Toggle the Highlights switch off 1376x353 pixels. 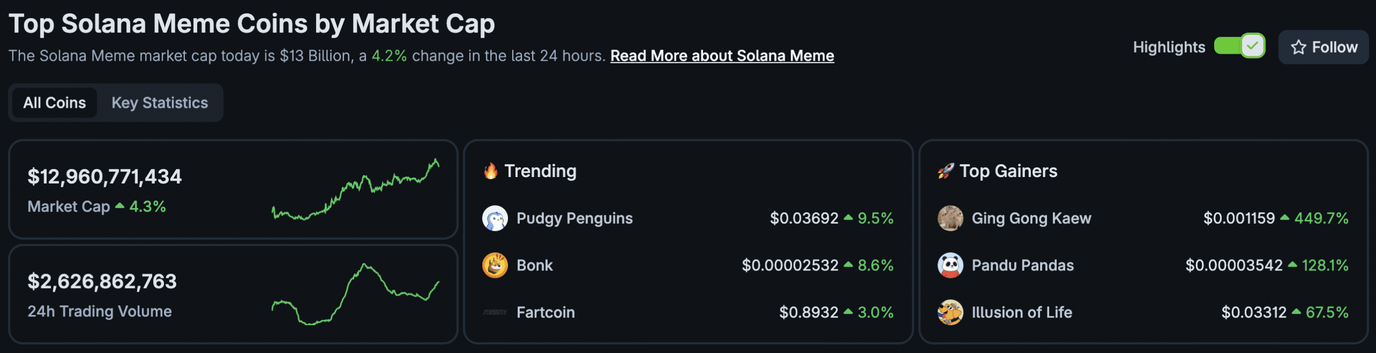[x=1239, y=46]
